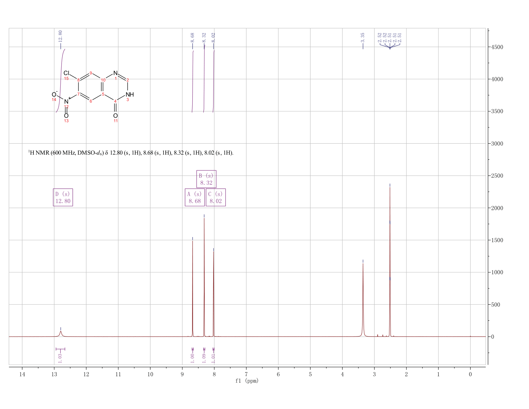Click the 14 tick label on ppm axis
Image resolution: width=529 pixels, height=409 pixels.
(x=22, y=374)
